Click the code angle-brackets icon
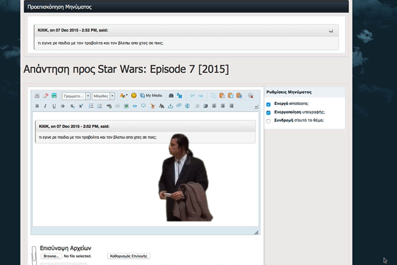397x265 pixels. click(x=135, y=106)
